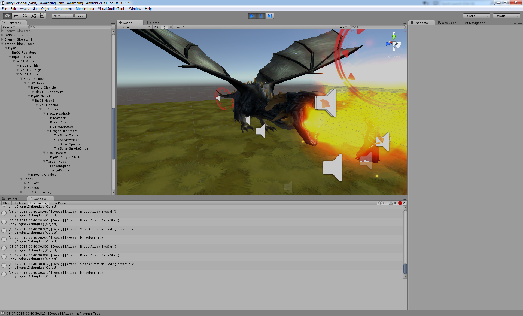Open the Layers dropdown
The image size is (523, 316).
(x=476, y=16)
